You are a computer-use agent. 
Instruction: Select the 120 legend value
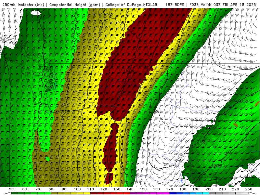[104, 189]
